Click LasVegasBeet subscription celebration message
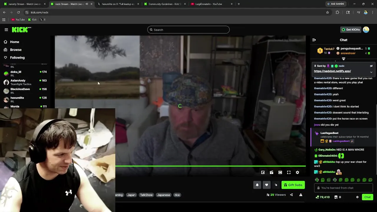Viewport: 377px width, 212px height. [x=343, y=137]
